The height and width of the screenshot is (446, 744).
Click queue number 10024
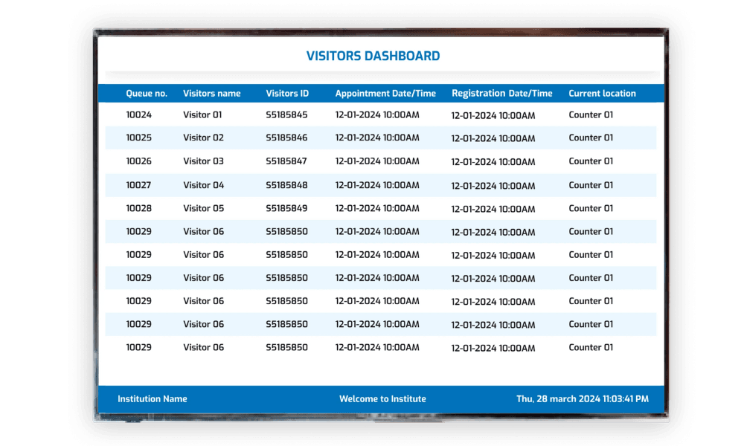tap(138, 114)
